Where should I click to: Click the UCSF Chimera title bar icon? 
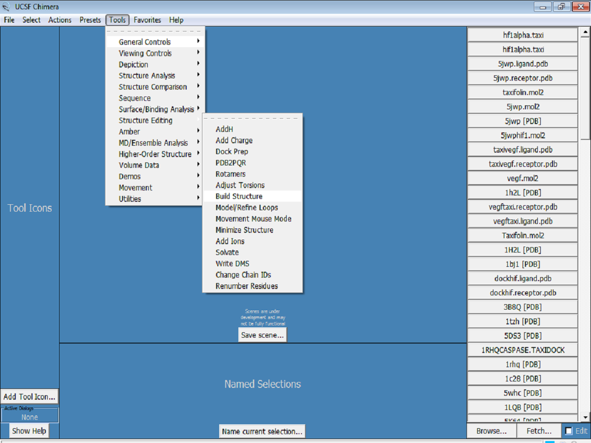pyautogui.click(x=6, y=7)
